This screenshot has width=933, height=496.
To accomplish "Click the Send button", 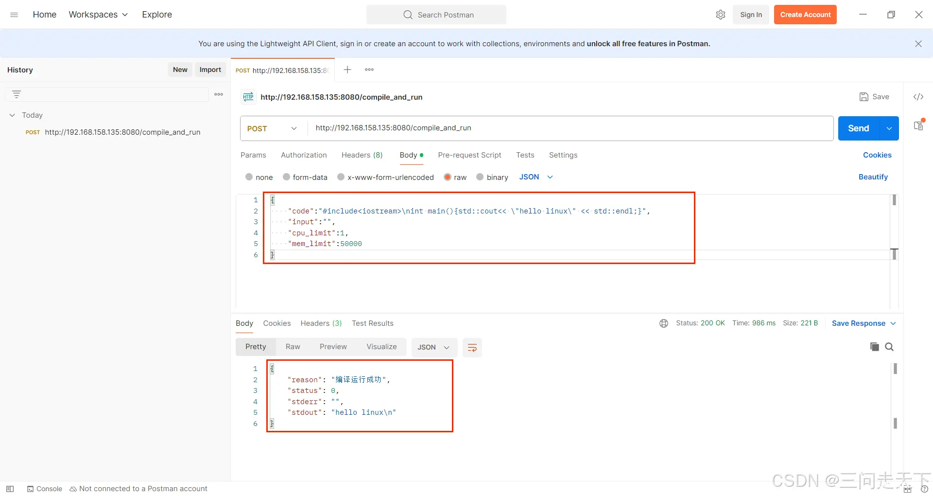I will (859, 128).
